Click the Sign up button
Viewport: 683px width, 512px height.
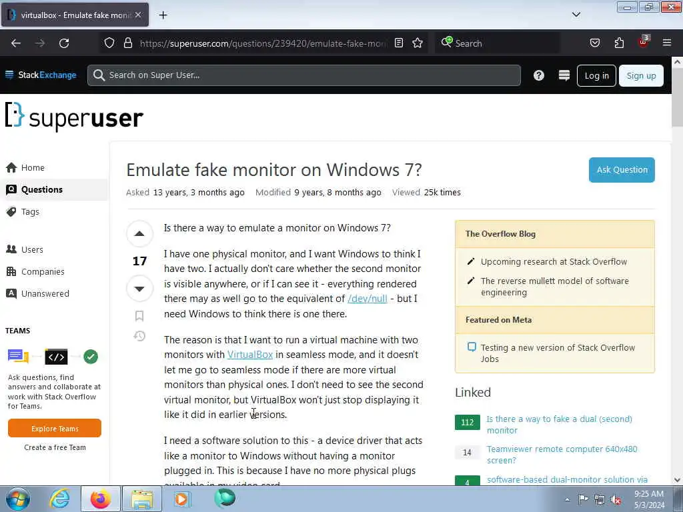tap(641, 76)
